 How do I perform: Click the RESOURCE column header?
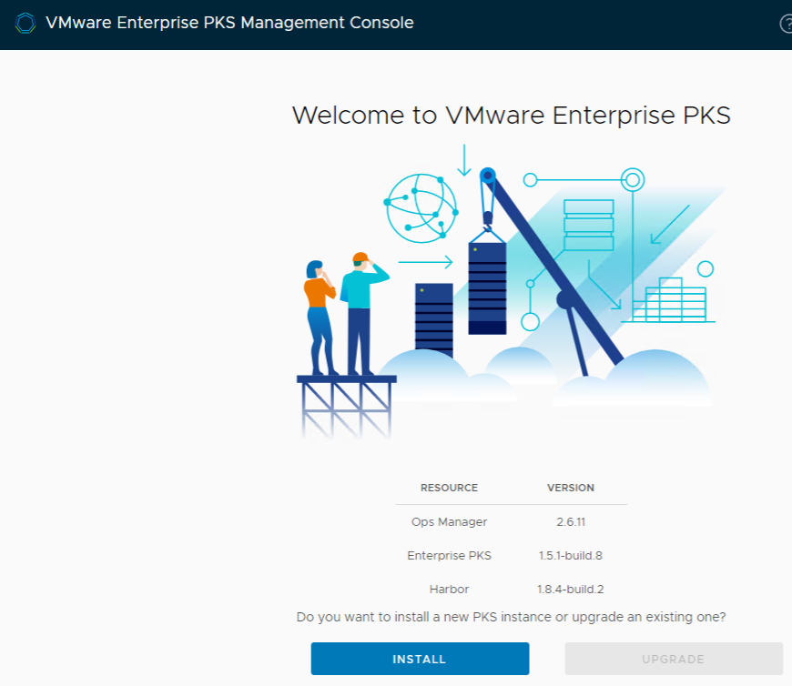(449, 488)
